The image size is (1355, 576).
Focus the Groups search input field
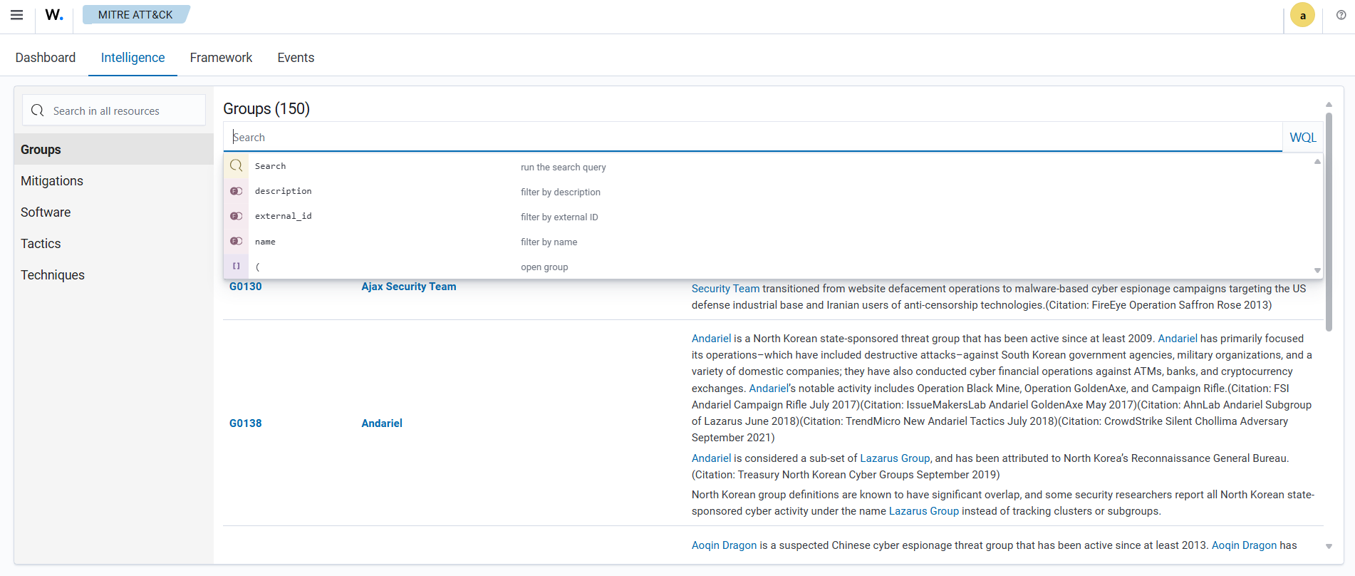[x=752, y=138]
